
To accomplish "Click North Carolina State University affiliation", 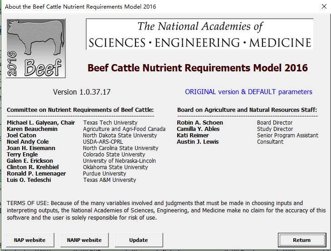I will click(121, 148).
